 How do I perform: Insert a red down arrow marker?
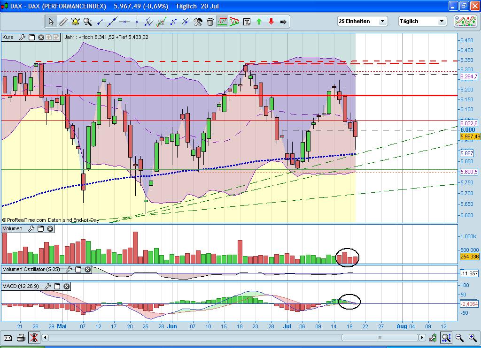point(271,22)
